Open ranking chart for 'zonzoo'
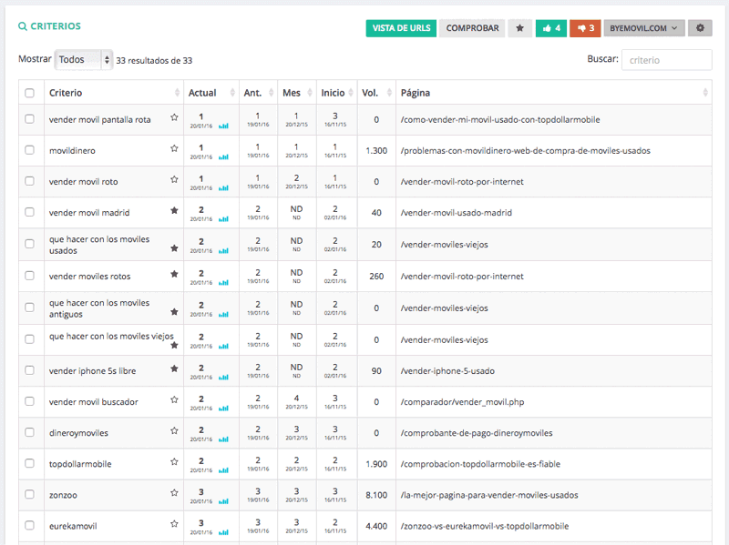 tap(223, 499)
